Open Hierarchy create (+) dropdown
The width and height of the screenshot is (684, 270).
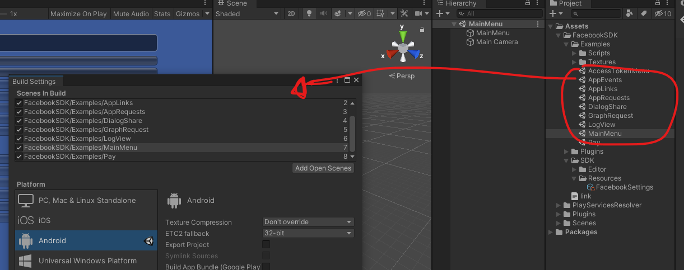tap(443, 13)
